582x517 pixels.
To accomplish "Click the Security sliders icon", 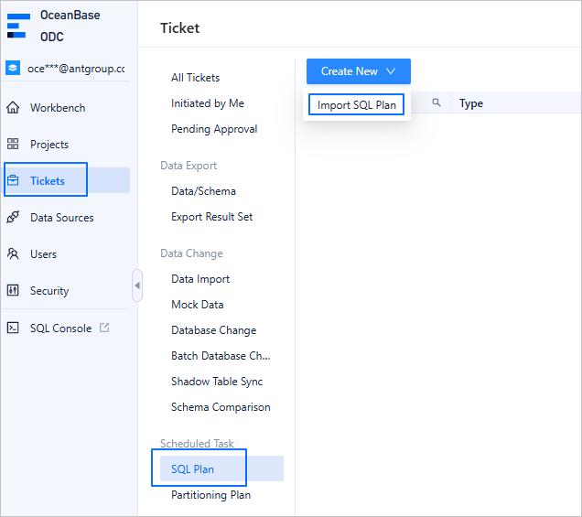I will click(13, 291).
